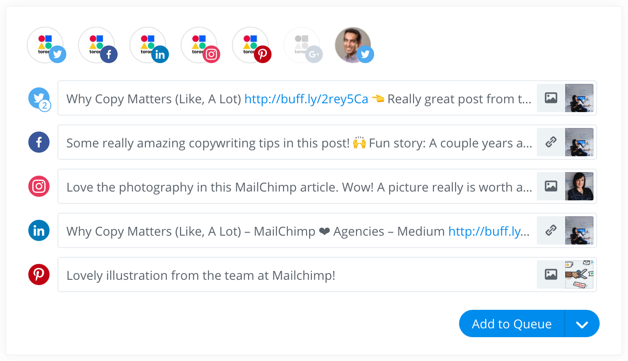Select the LinkedIn account avatar
The height and width of the screenshot is (361, 628).
coord(148,45)
